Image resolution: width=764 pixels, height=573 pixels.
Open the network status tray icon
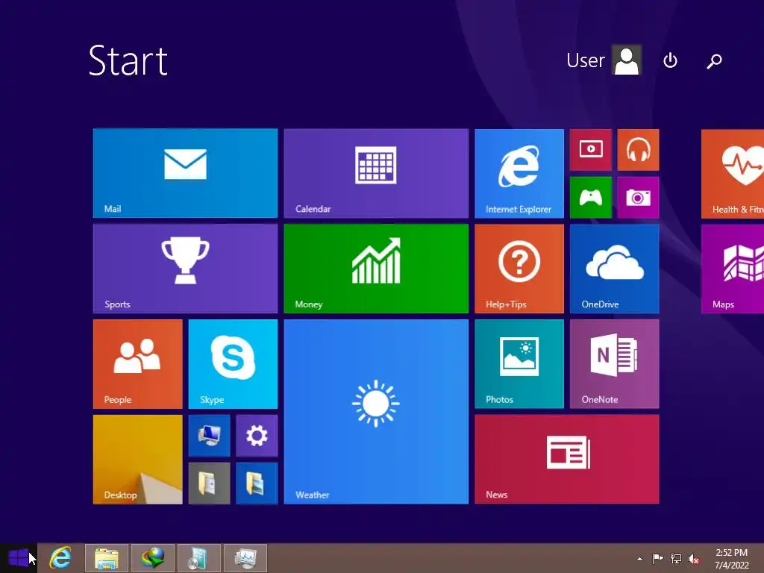click(676, 558)
